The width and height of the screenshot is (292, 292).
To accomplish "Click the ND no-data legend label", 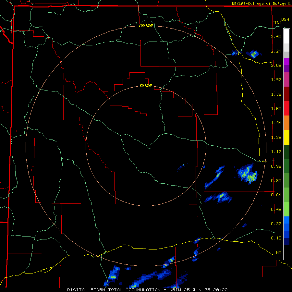I will coord(279,253).
